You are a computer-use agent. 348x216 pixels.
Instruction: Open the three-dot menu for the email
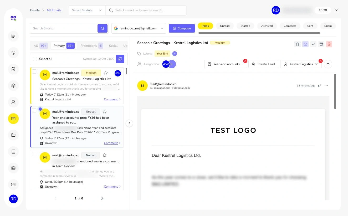(x=326, y=86)
